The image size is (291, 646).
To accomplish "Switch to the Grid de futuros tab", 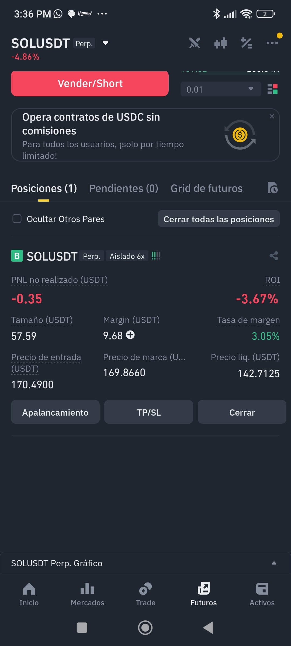I will tap(207, 188).
